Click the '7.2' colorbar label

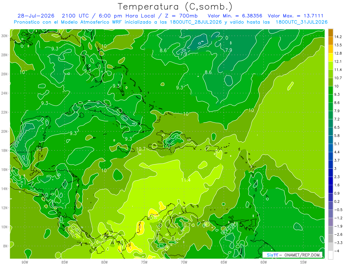pos(337,119)
